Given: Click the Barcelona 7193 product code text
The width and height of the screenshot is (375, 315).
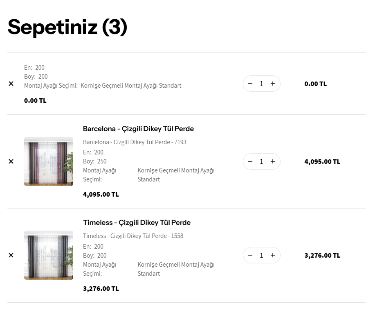Looking at the screenshot, I should tap(135, 142).
